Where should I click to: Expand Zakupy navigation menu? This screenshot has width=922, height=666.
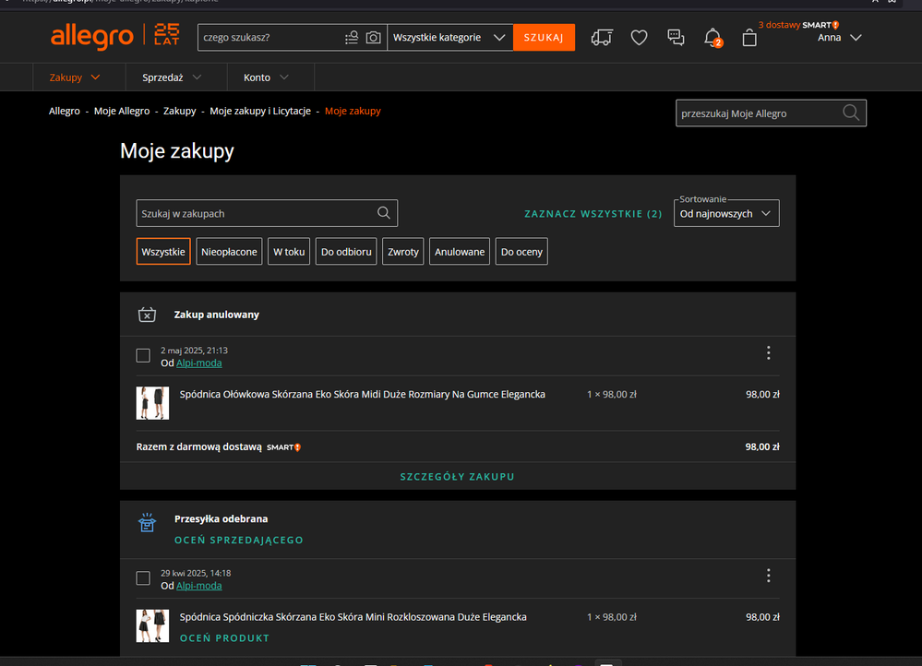(75, 77)
